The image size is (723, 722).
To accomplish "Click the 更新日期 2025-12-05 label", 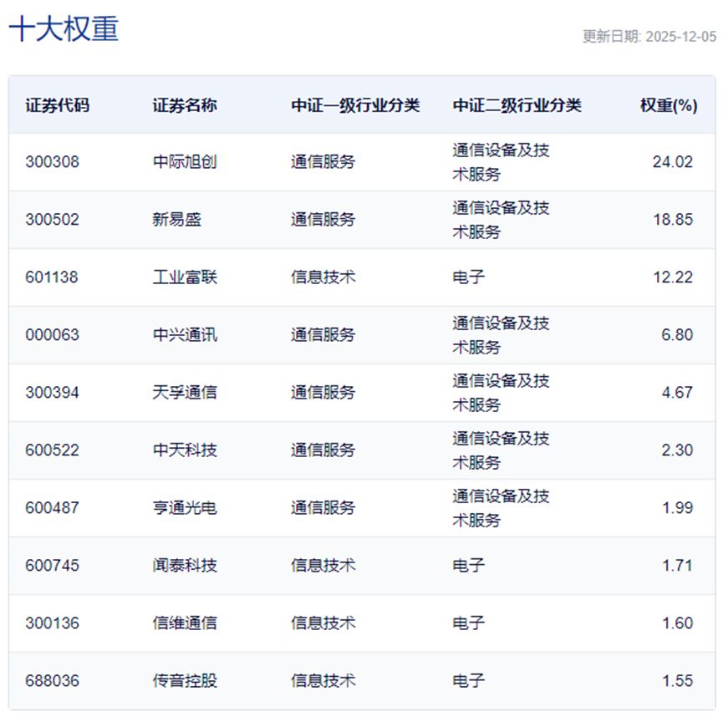I will pos(649,36).
